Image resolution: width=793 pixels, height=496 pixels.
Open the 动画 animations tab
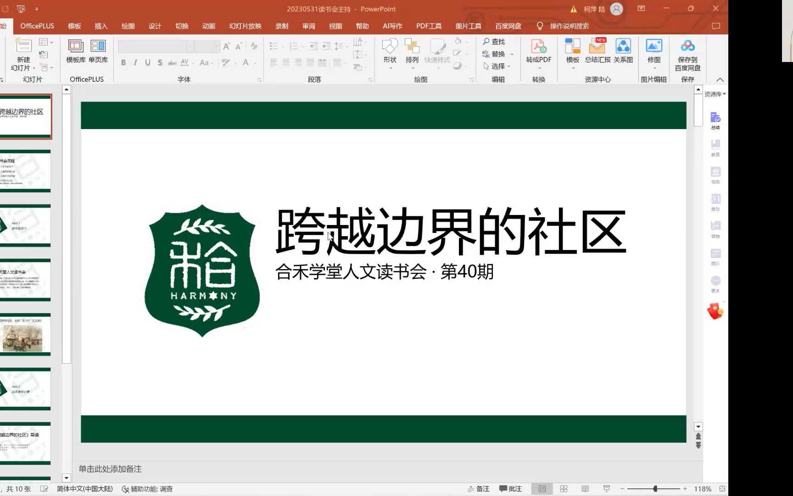coord(208,26)
